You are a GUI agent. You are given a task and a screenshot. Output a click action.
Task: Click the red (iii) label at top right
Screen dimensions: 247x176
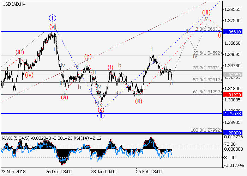pos(206,13)
